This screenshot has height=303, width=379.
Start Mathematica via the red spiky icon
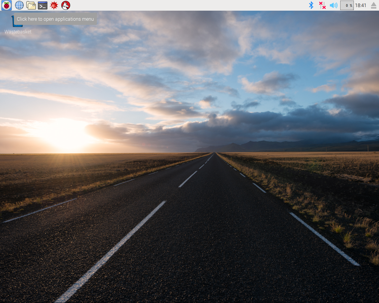(x=54, y=5)
